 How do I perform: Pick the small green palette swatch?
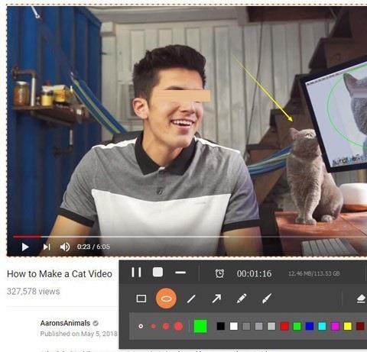[297, 326]
